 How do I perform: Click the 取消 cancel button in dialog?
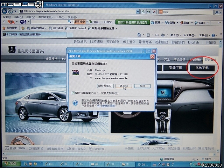click(x=142, y=86)
